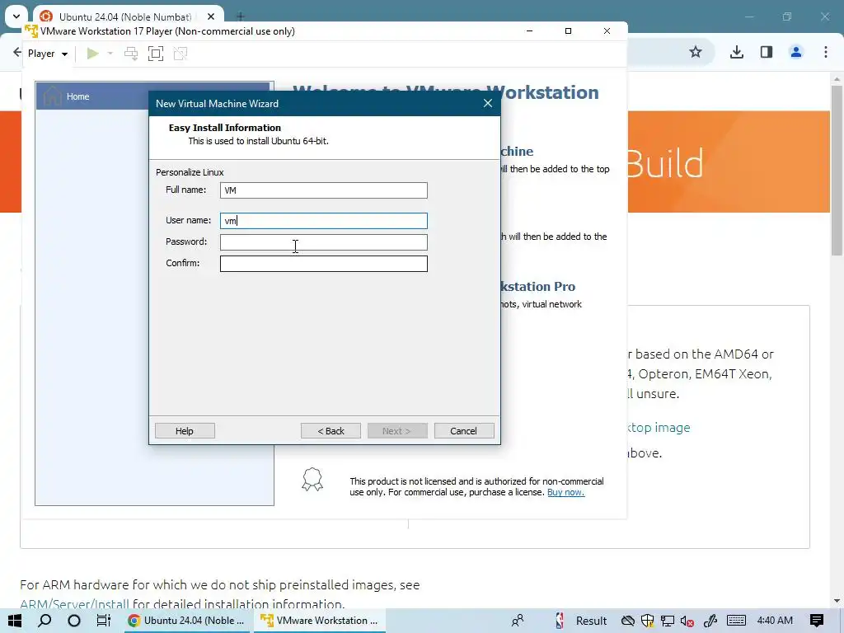Toggle Chrome side panel icon
The image size is (844, 633).
pyautogui.click(x=766, y=52)
